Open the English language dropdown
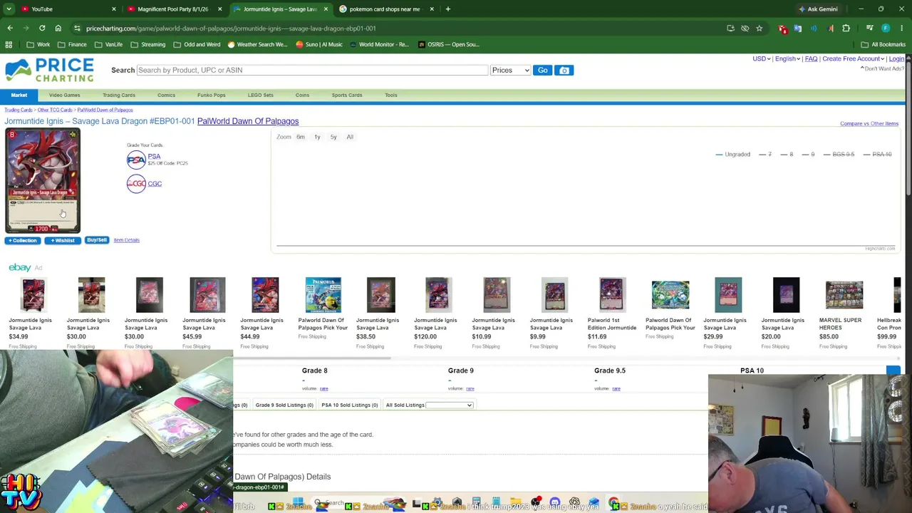This screenshot has height=513, width=912. click(x=787, y=58)
